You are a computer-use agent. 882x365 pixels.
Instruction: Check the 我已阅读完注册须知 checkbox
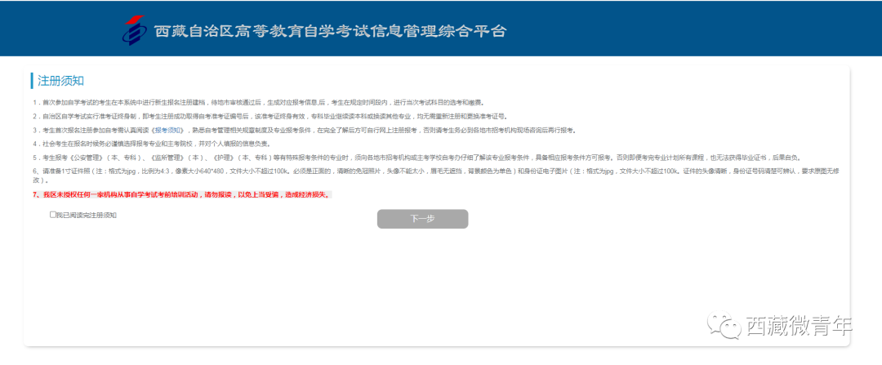53,215
